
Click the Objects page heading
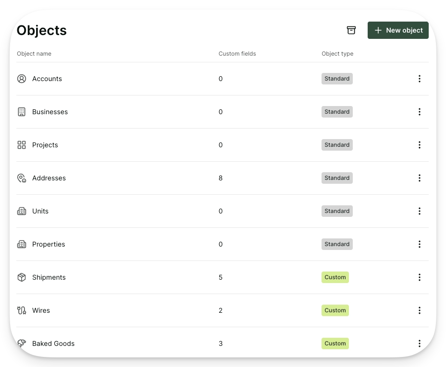[41, 31]
